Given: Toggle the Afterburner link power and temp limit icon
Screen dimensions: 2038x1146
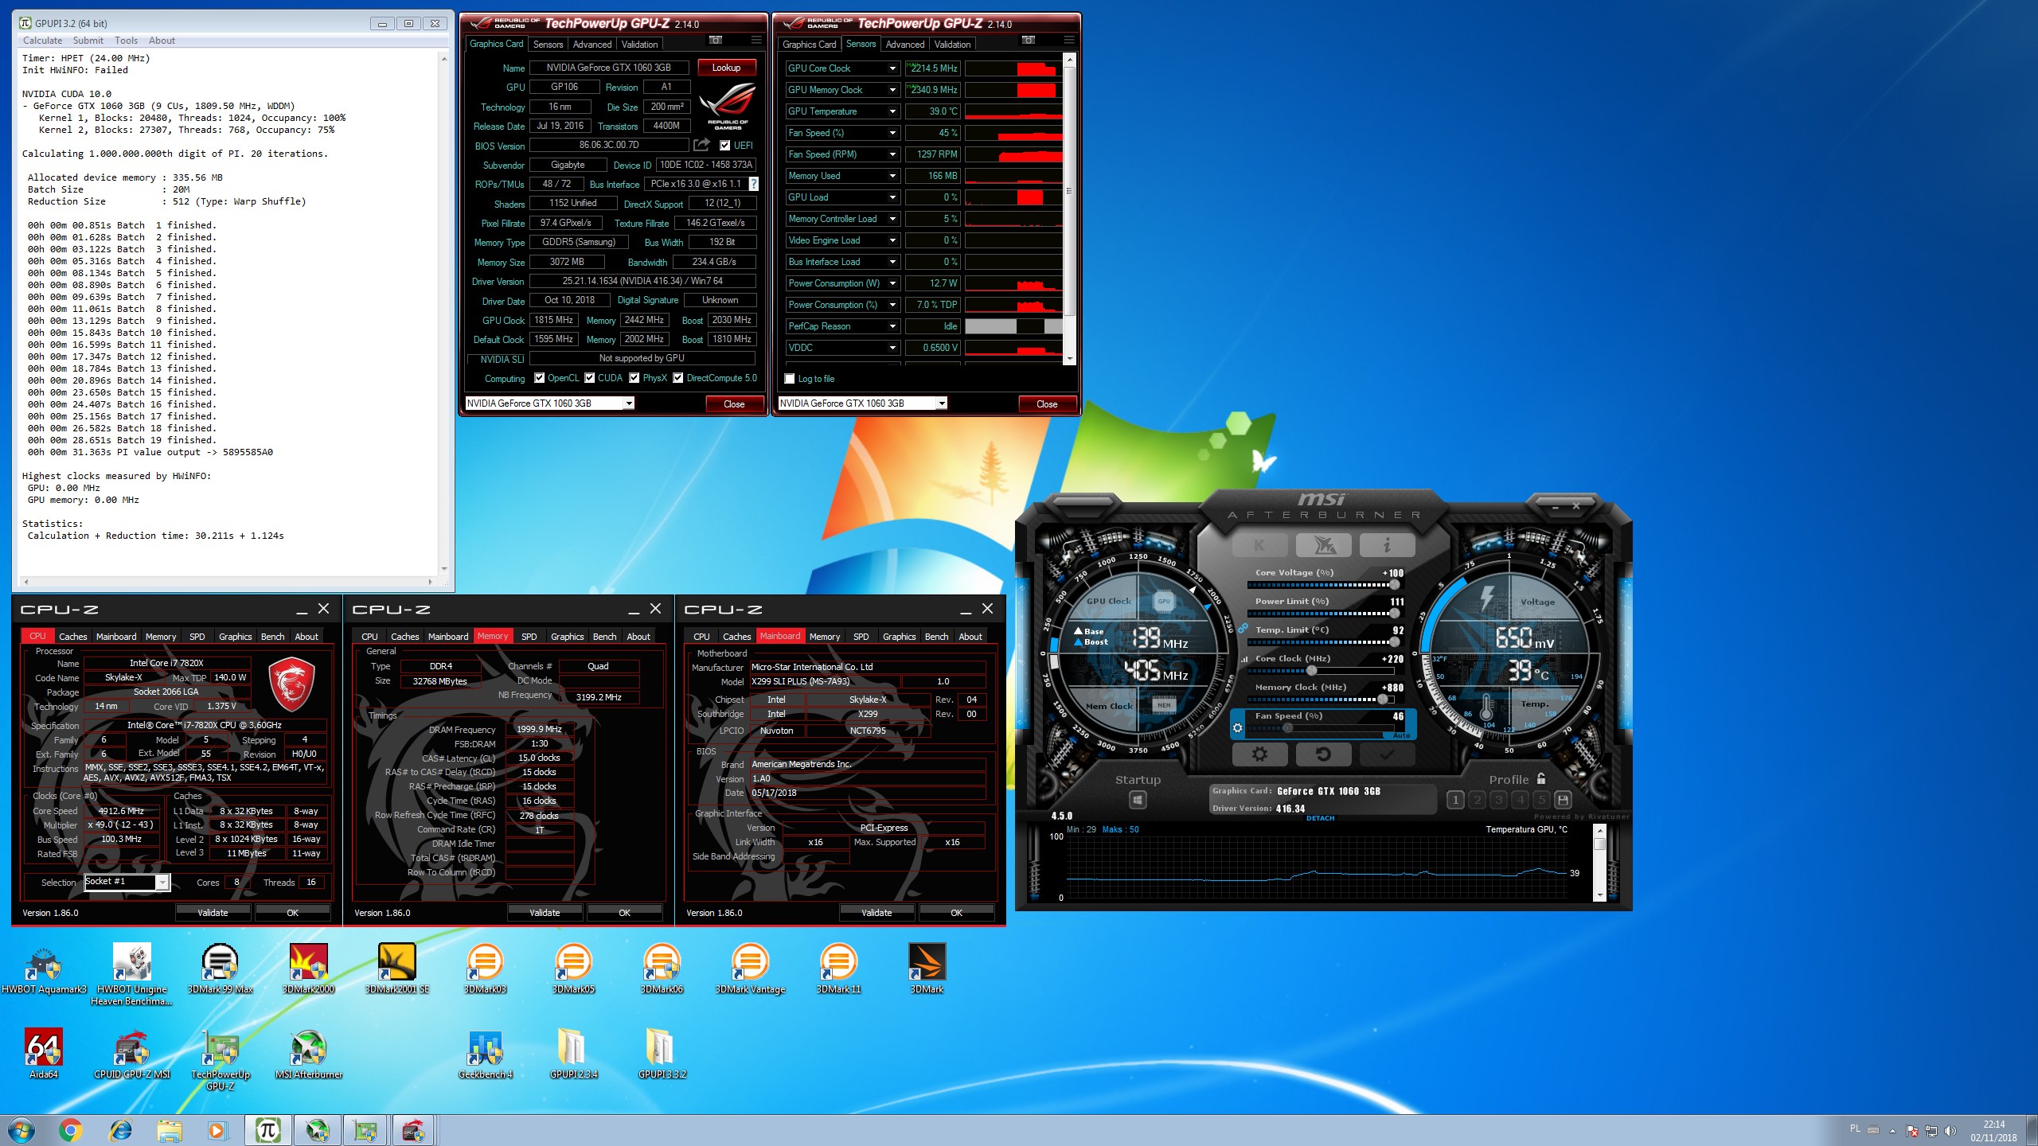Looking at the screenshot, I should pos(1243,629).
